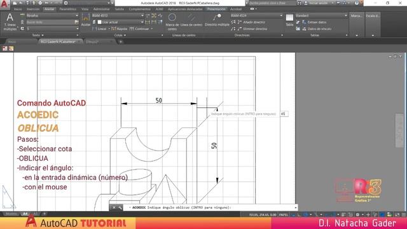This screenshot has width=407, height=229.
Task: Expand the Texto panel
Action: [38, 35]
